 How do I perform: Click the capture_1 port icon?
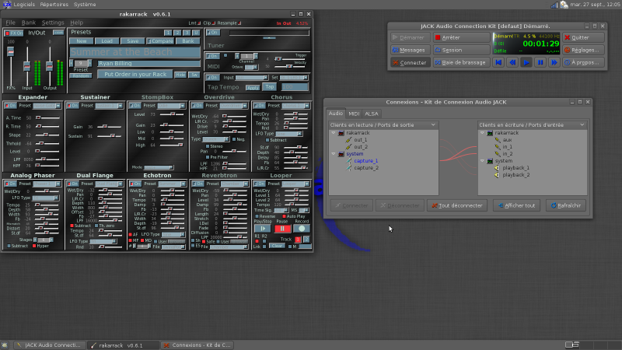coord(348,160)
